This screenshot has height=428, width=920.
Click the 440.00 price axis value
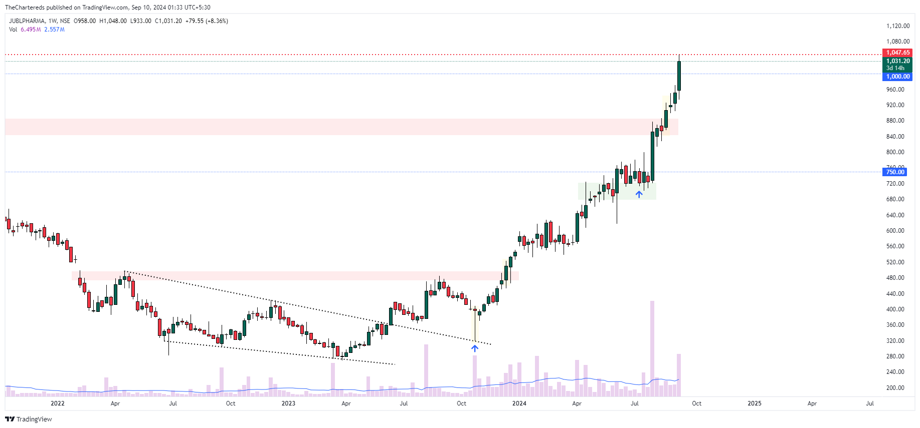[895, 294]
